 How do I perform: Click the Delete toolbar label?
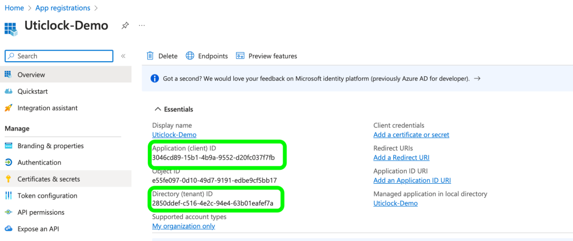[x=168, y=56]
